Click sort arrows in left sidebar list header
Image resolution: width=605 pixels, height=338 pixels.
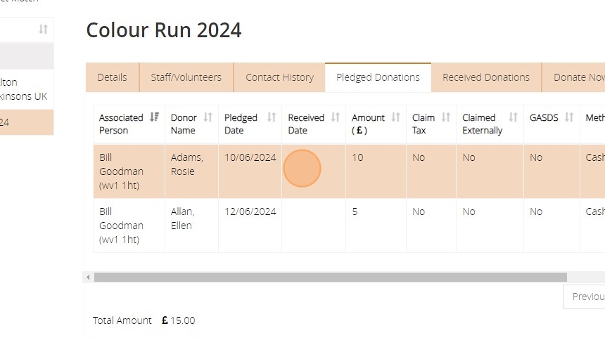coord(44,29)
